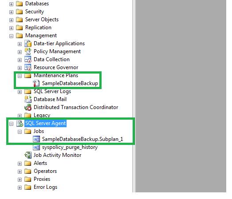Expand the Proxies node

click(20, 179)
